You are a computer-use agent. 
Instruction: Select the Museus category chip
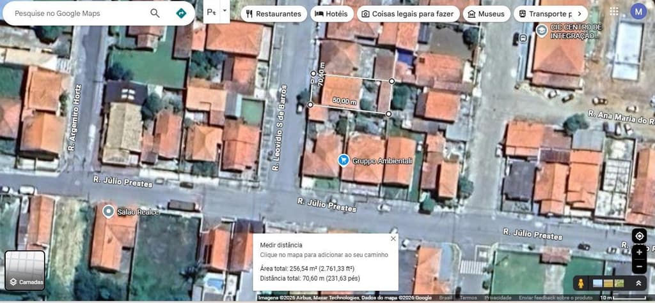click(x=486, y=14)
